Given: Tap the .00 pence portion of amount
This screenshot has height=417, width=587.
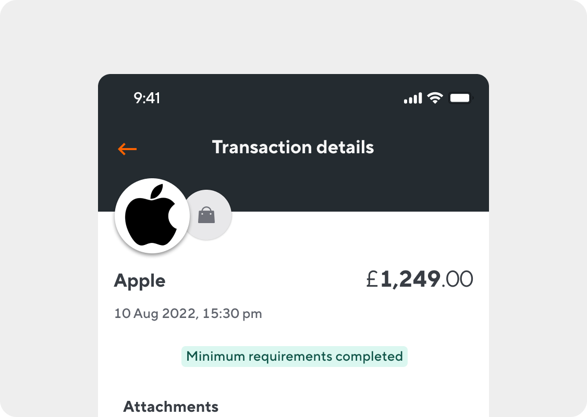Looking at the screenshot, I should [x=457, y=279].
